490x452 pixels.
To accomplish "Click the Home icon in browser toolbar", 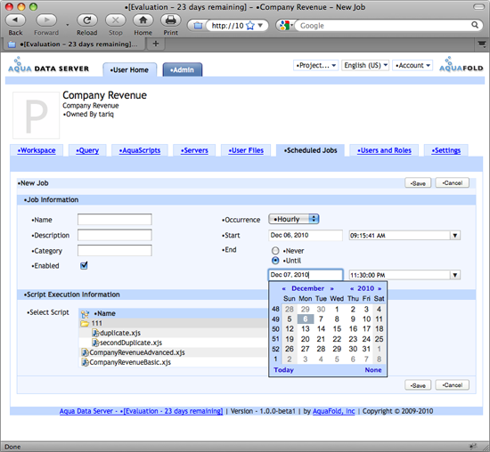I will click(143, 20).
